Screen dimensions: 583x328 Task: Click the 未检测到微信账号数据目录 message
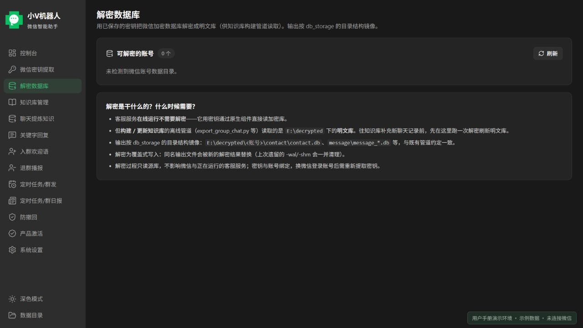[142, 72]
